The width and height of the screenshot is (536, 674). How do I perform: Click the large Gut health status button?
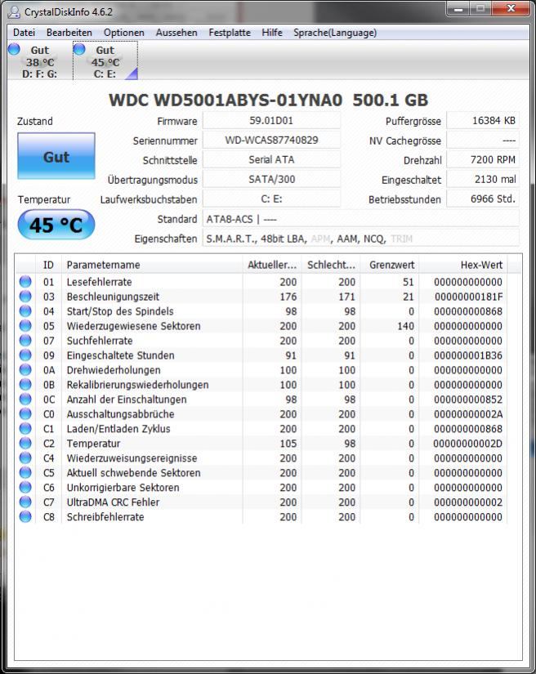click(x=56, y=156)
